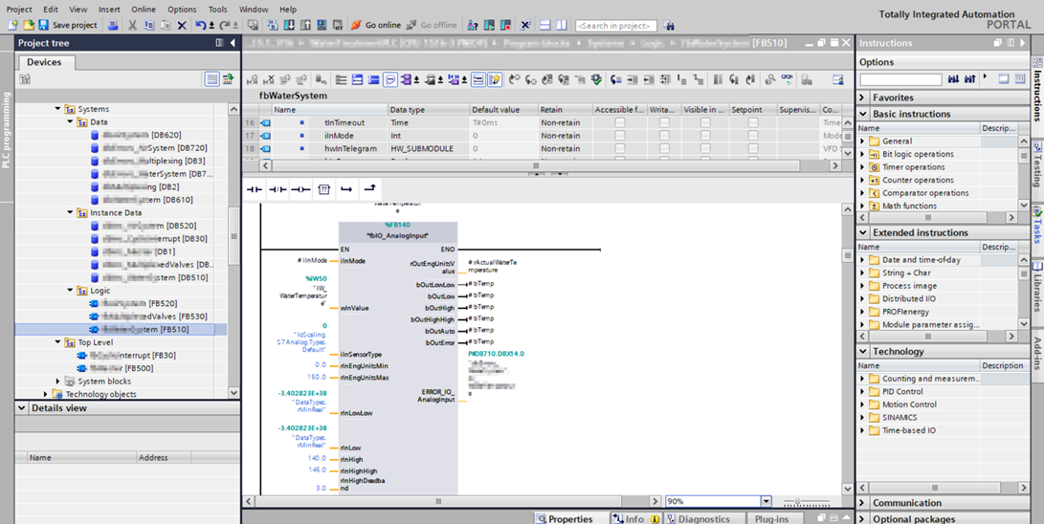Tick Writable checkbox for iInMode row
1044x524 pixels.
(x=664, y=136)
